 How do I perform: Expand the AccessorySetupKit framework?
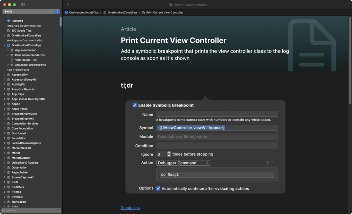click(x=5, y=80)
